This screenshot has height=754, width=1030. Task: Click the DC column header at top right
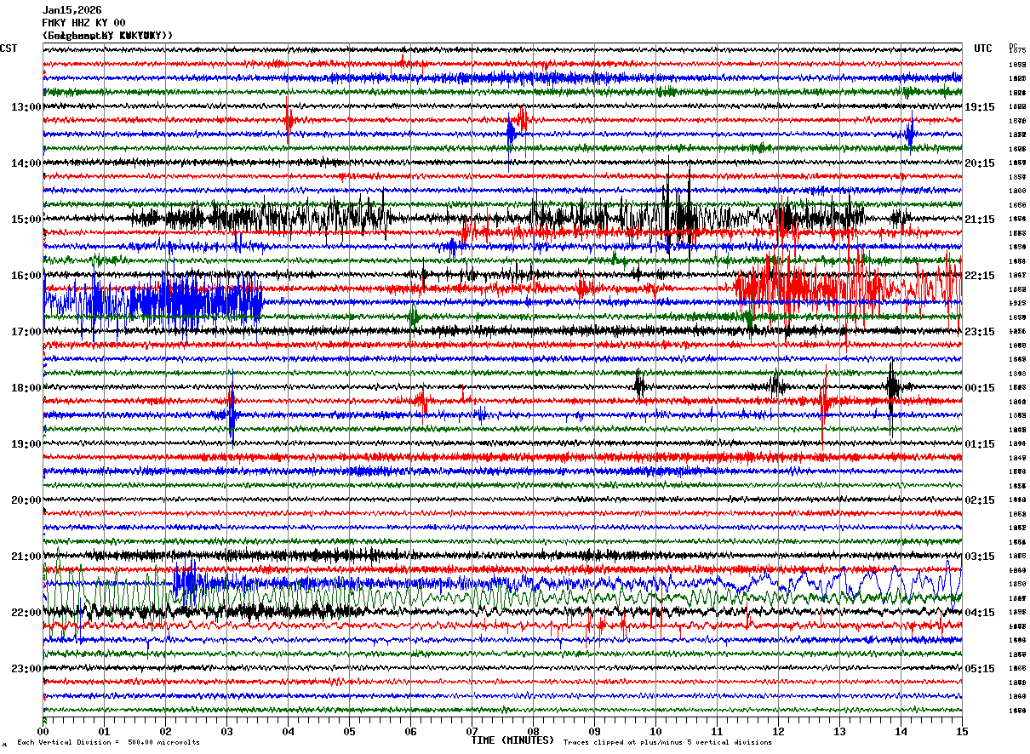1013,46
